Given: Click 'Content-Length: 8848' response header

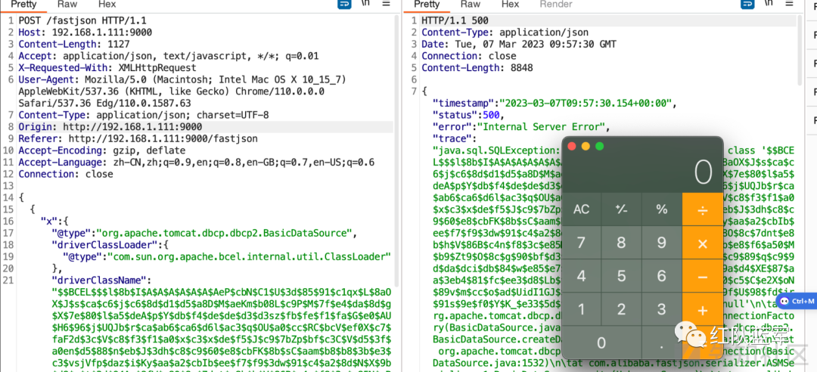Looking at the screenshot, I should [x=477, y=68].
